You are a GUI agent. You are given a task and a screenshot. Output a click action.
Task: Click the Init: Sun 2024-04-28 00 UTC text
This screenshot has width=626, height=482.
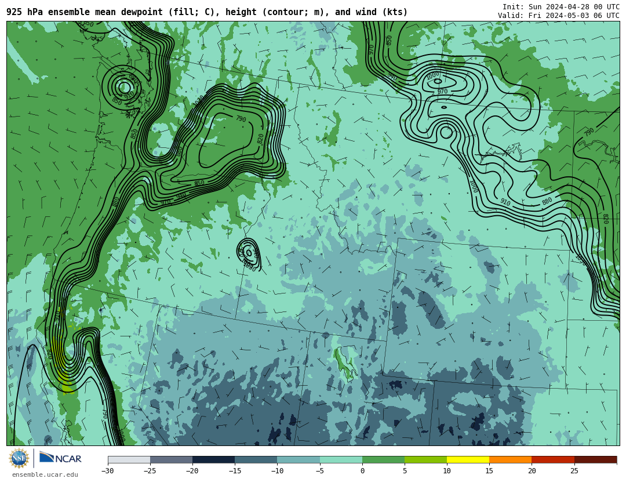point(561,7)
